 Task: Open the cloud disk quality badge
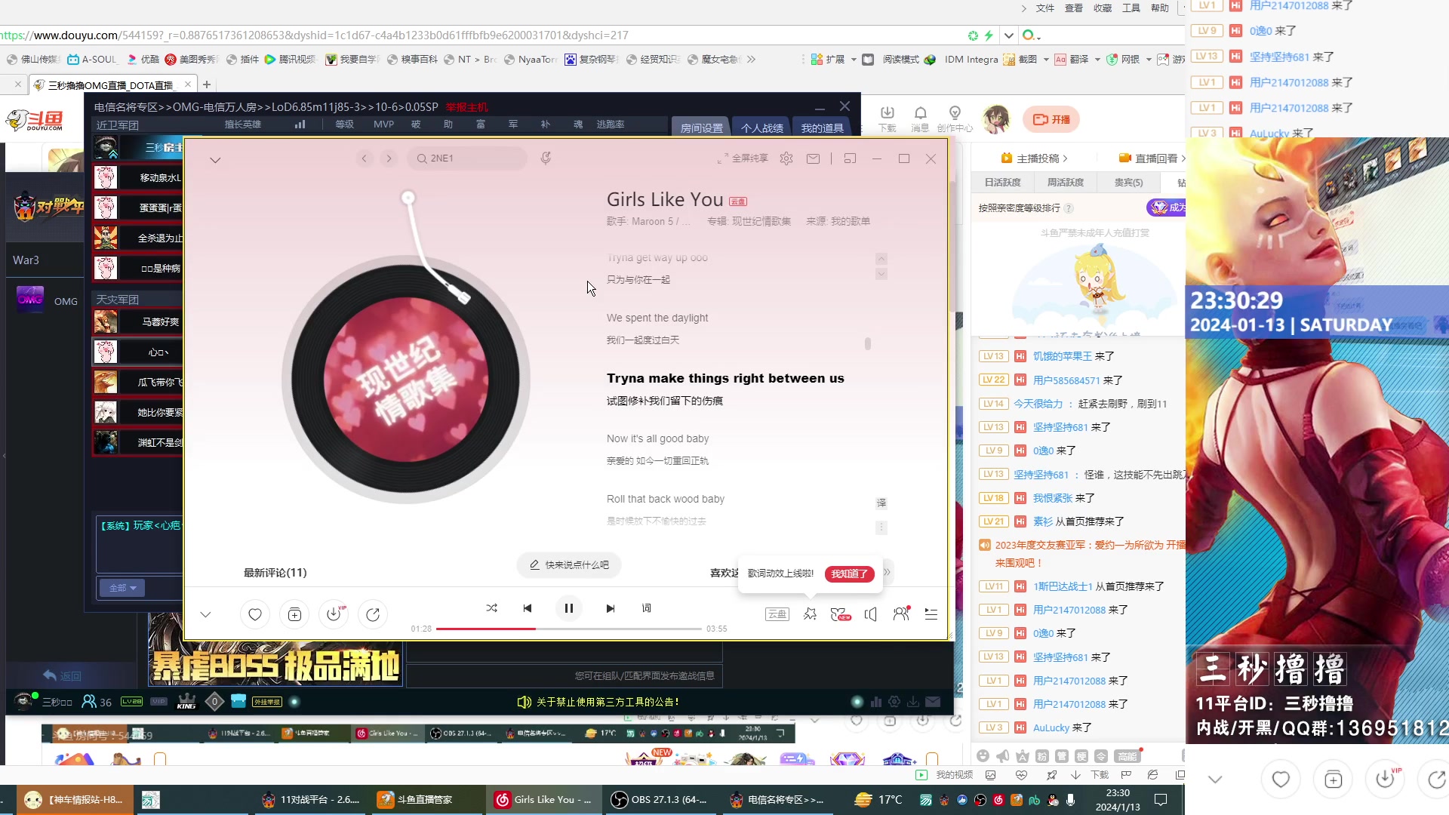coord(777,614)
